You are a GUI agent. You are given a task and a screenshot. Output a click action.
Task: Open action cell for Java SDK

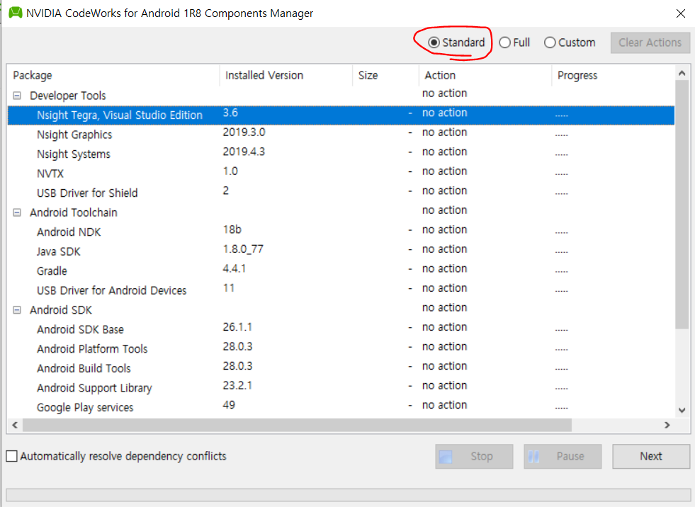click(x=445, y=249)
